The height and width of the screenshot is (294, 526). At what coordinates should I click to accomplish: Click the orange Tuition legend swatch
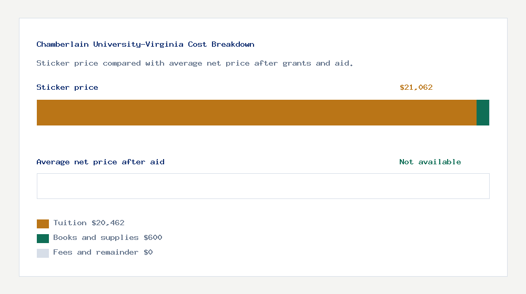(43, 224)
